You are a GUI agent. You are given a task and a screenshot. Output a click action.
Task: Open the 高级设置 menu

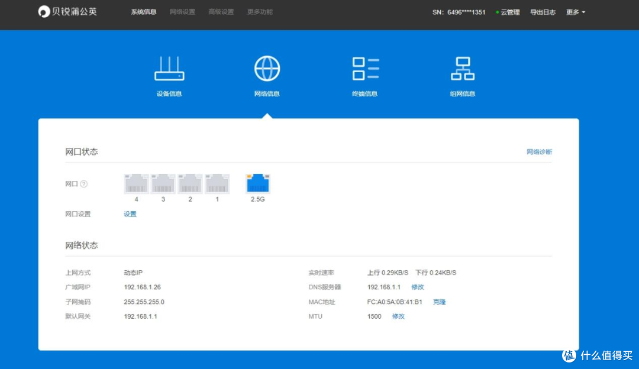[221, 12]
